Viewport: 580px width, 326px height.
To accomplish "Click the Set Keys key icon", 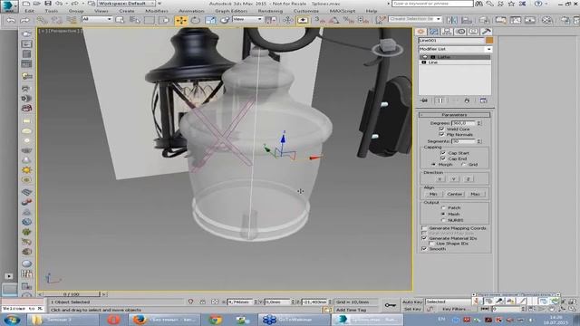I will (x=390, y=305).
